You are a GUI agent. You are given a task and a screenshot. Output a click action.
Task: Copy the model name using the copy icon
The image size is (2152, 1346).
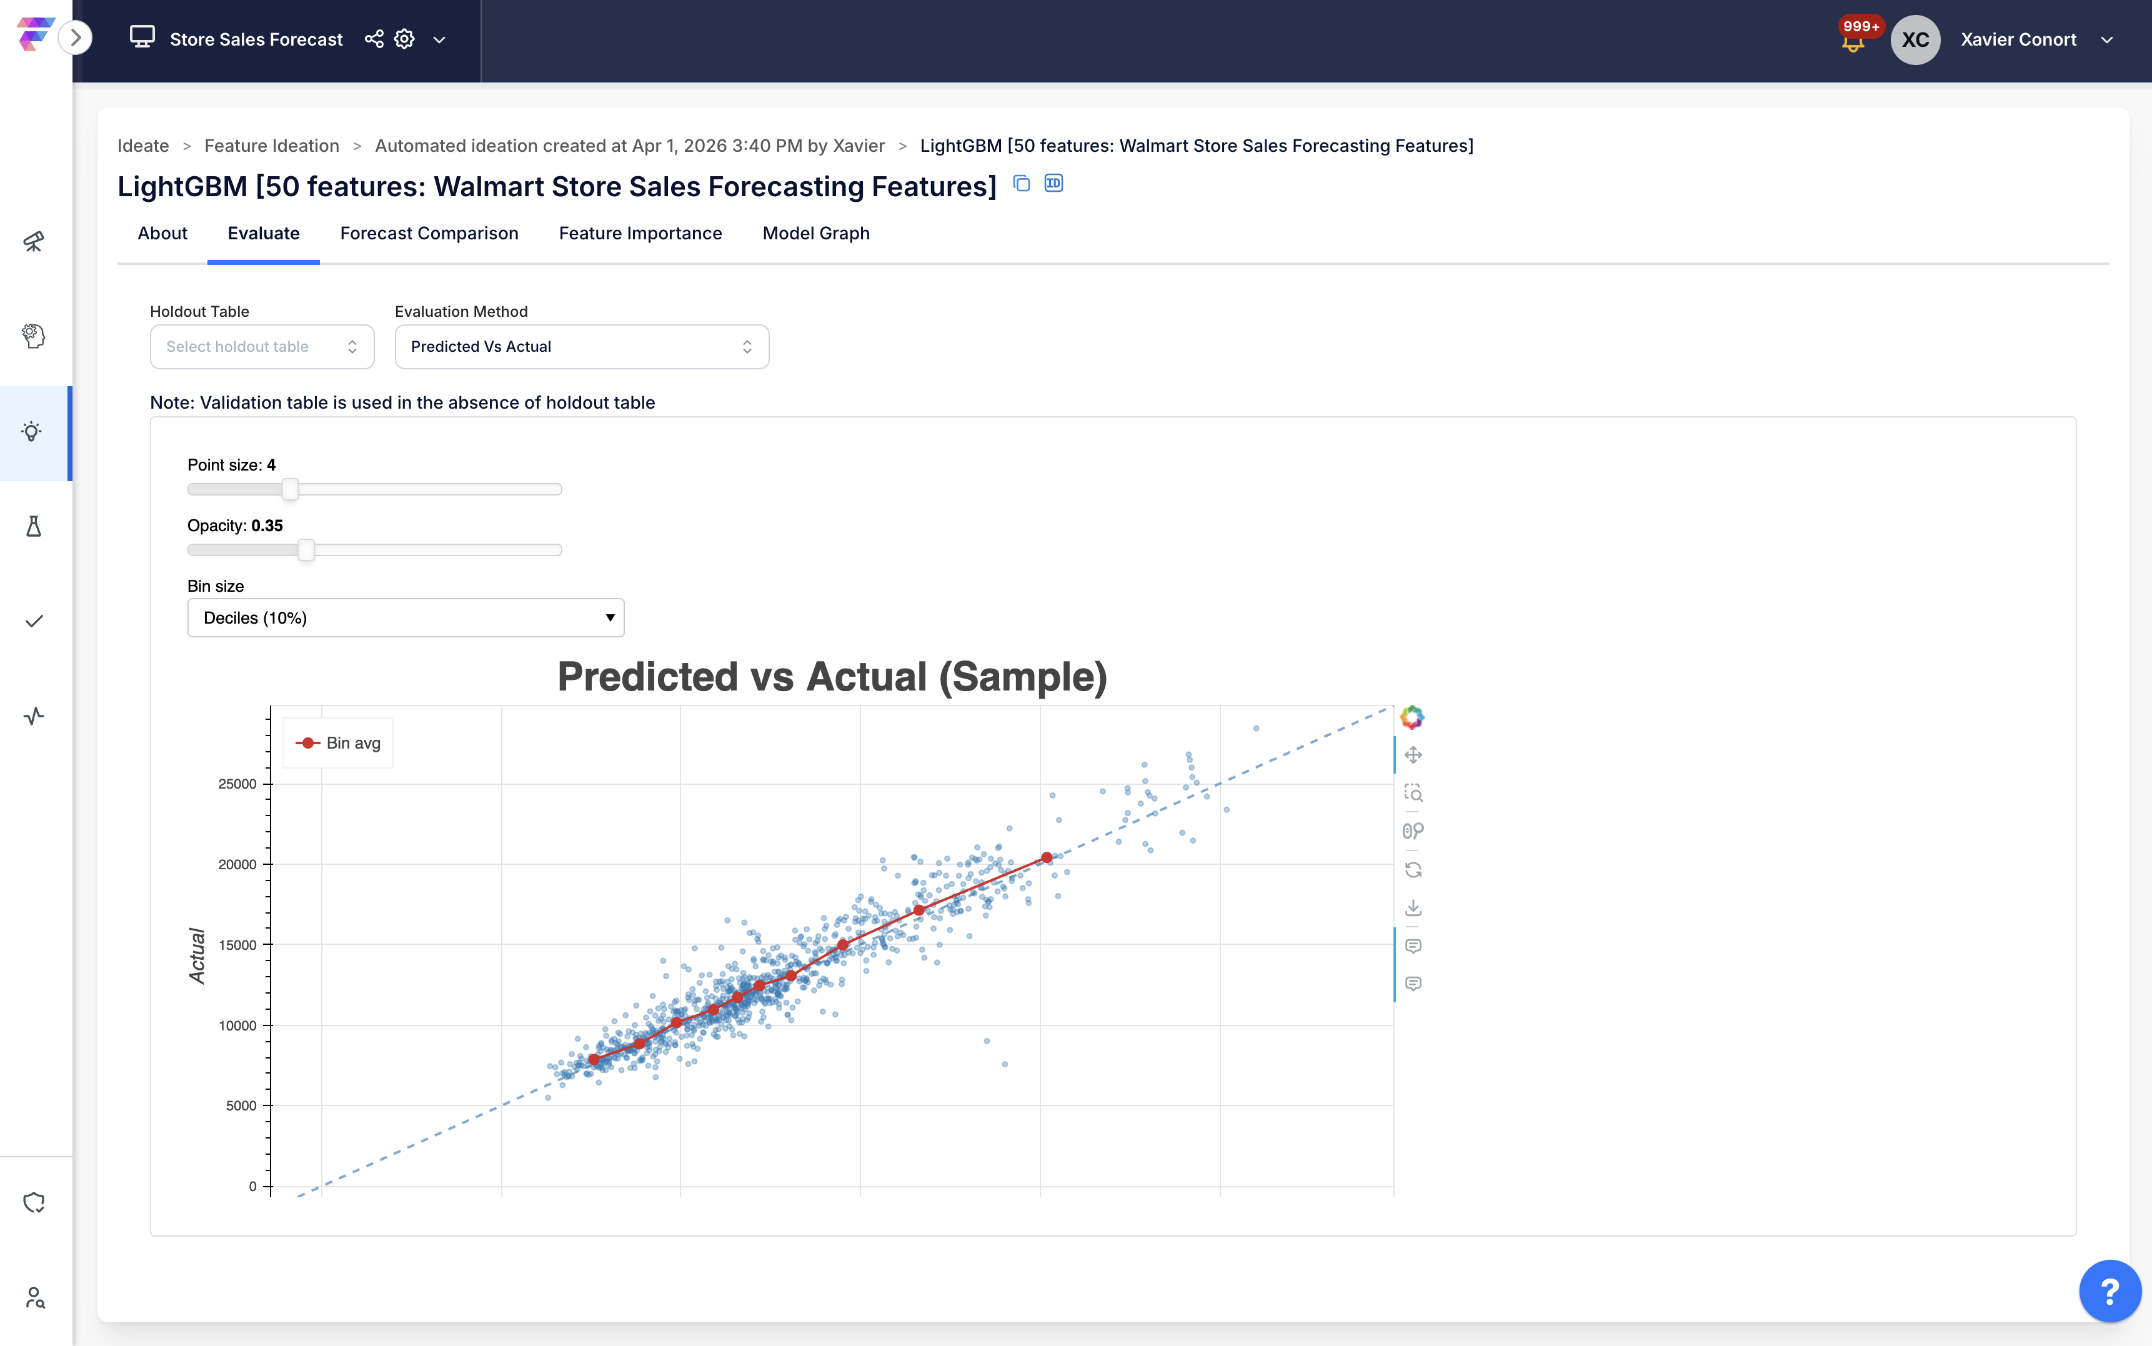[1021, 183]
